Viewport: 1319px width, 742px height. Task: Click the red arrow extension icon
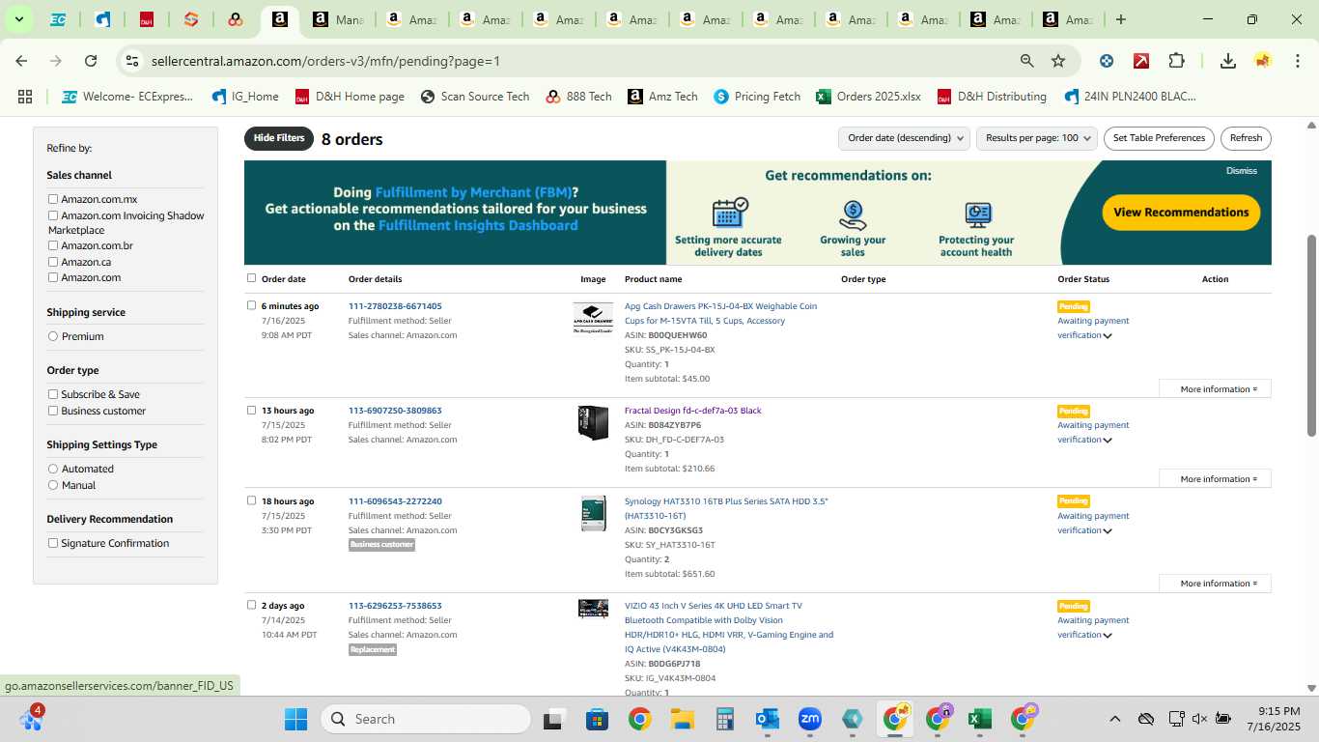point(1141,61)
